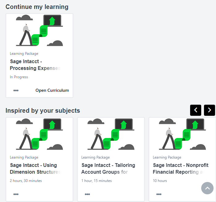Viewport: 216px width, 202px height.
Task: Open Sage Intacct - Nonprofit Financial Reporting title
Action: coord(180,168)
